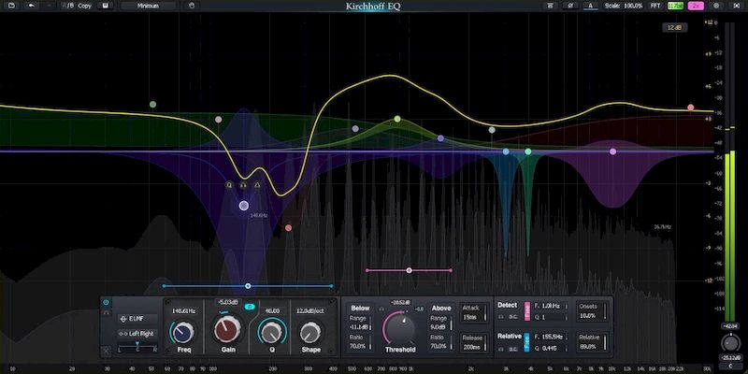The width and height of the screenshot is (748, 374).
Task: Click the Copy button in the toolbar
Action: coord(84,6)
